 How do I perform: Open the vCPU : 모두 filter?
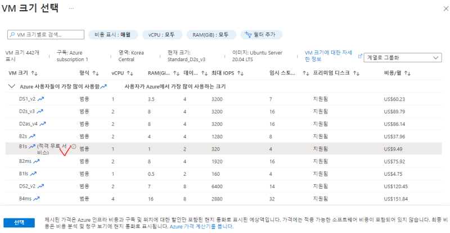162,35
